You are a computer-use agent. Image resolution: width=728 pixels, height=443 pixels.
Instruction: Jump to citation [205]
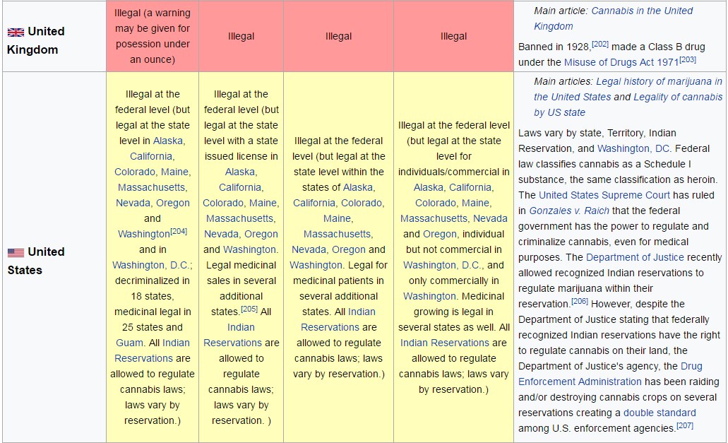249,309
